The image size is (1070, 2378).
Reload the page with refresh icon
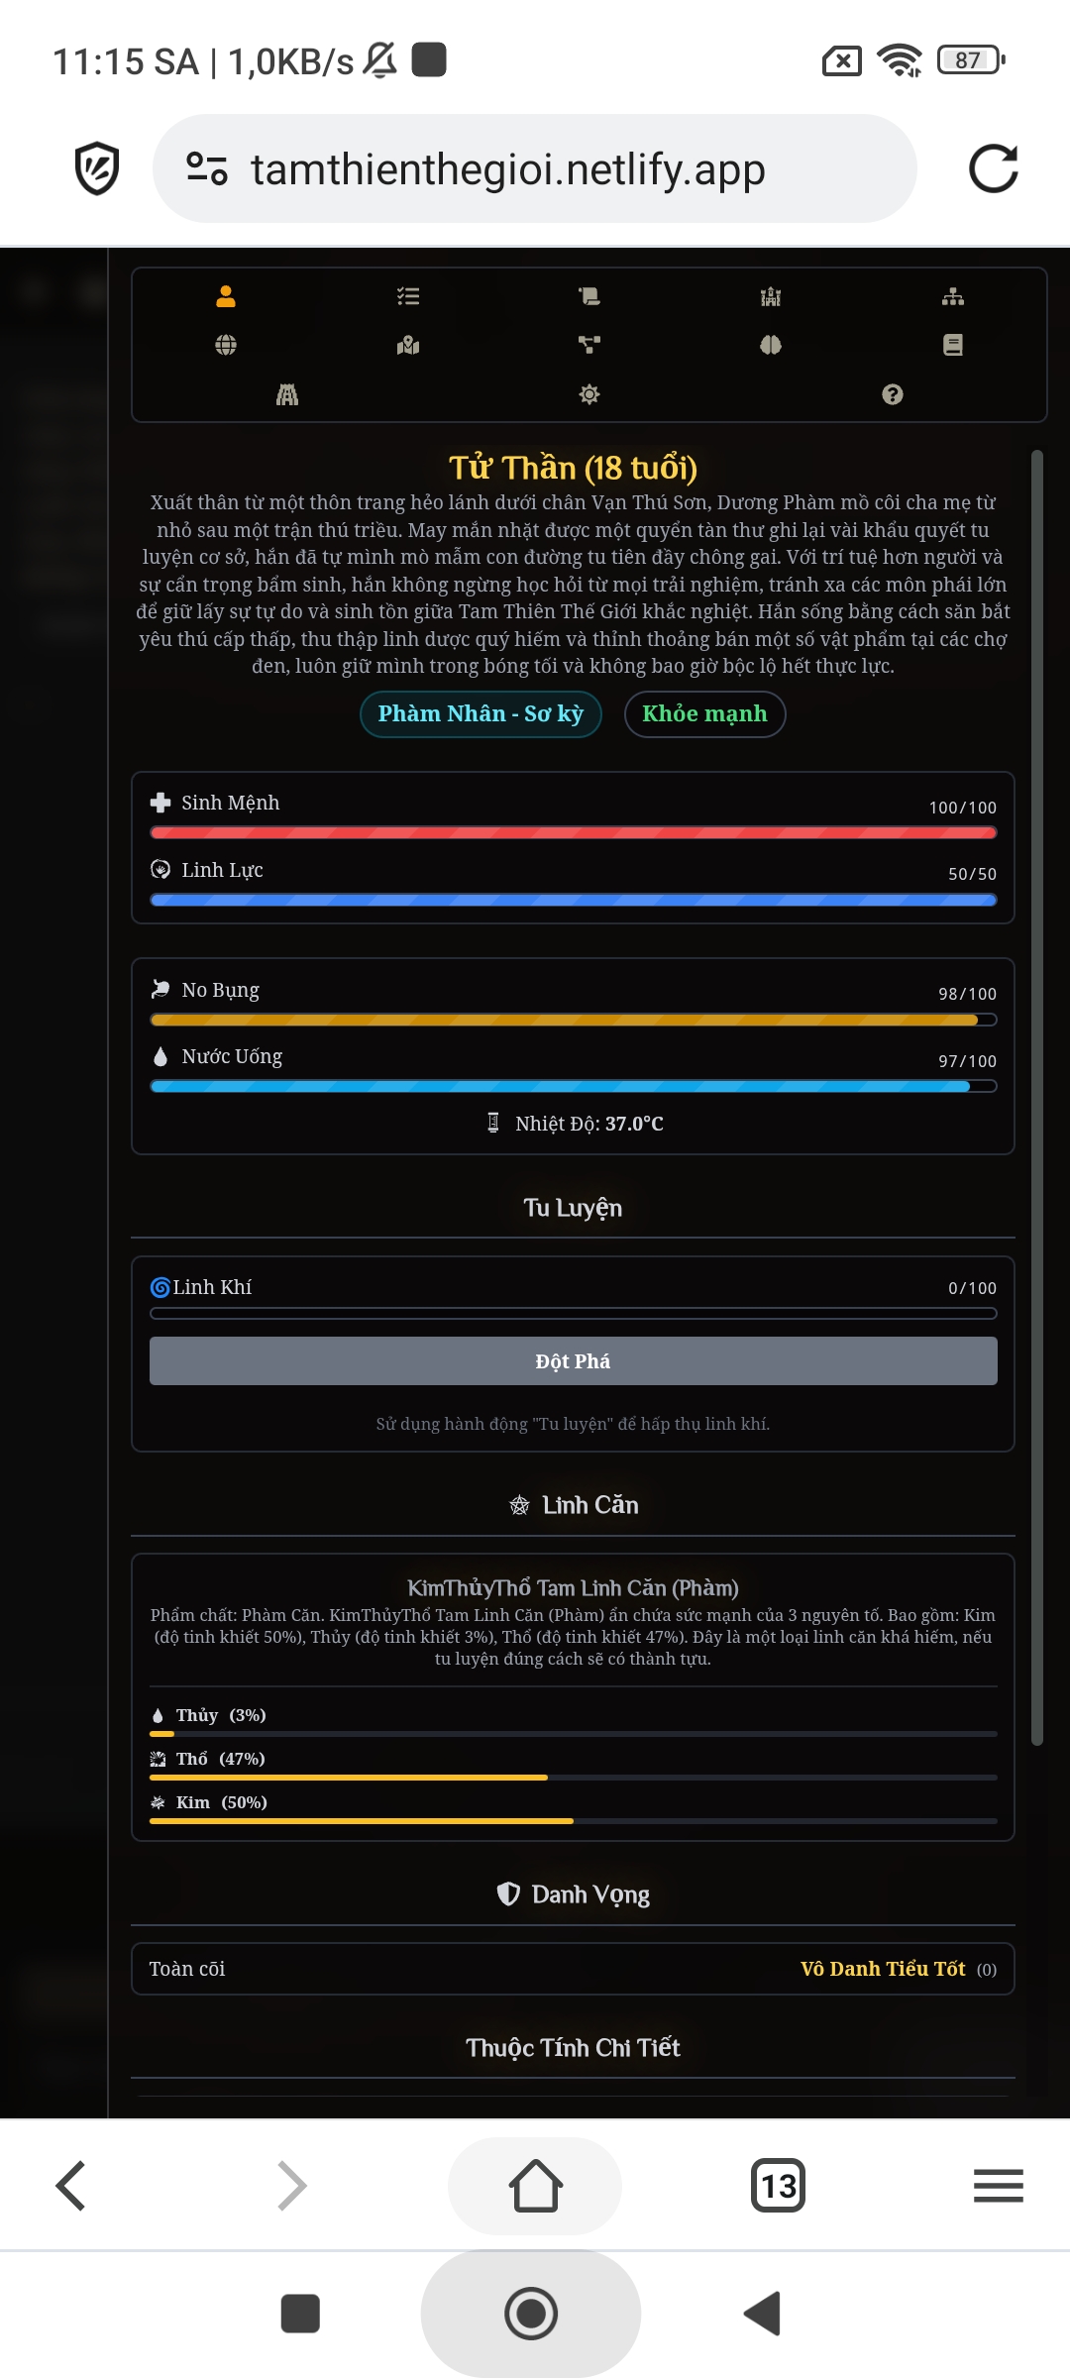click(993, 168)
